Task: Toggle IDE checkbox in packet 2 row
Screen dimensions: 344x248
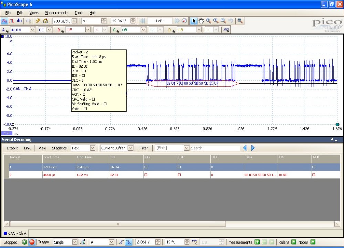Action: [179, 175]
